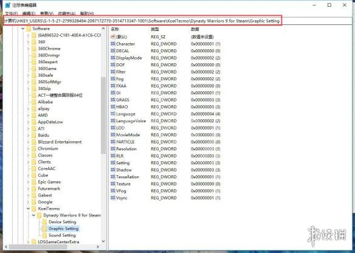Viewport: 355px width, 253px height.
Task: Click the Language value icon
Action: (x=112, y=114)
